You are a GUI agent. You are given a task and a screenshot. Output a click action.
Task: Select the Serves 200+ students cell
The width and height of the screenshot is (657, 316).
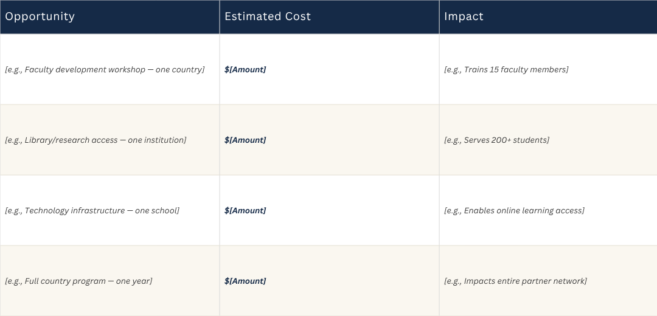click(548, 140)
